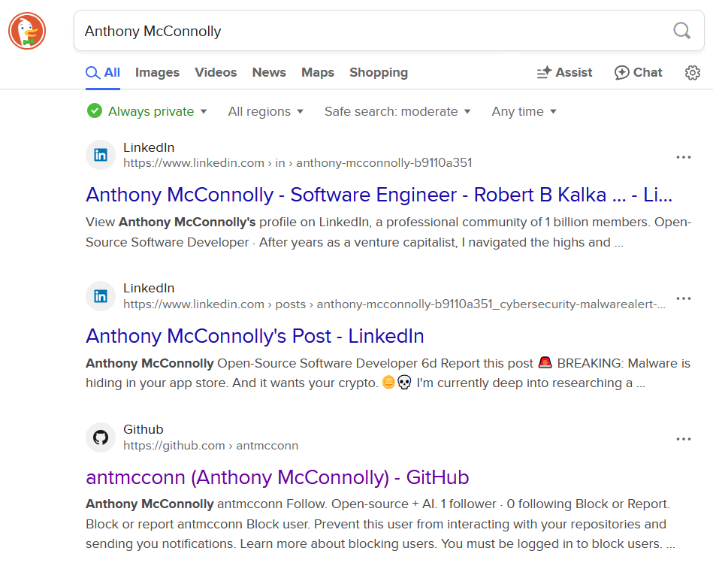Open three-dot menu for GitHub result
Screen dimensions: 713x569
tap(683, 439)
